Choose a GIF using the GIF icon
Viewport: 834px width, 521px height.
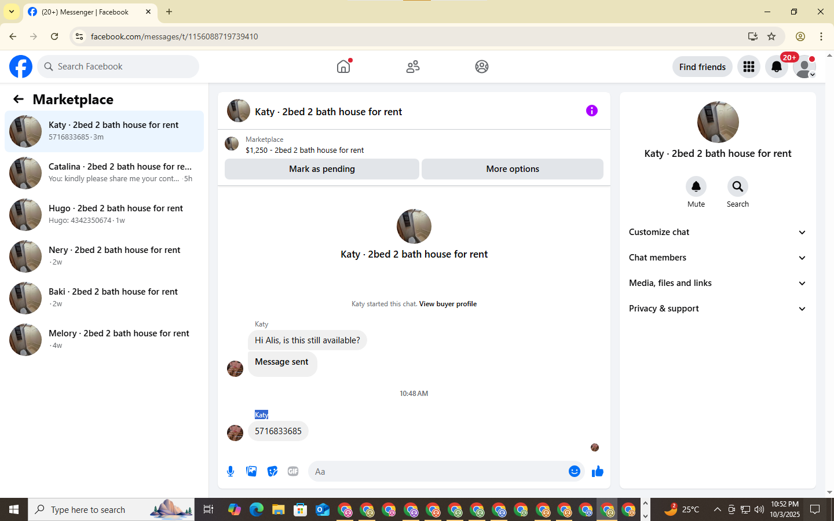[x=293, y=471]
